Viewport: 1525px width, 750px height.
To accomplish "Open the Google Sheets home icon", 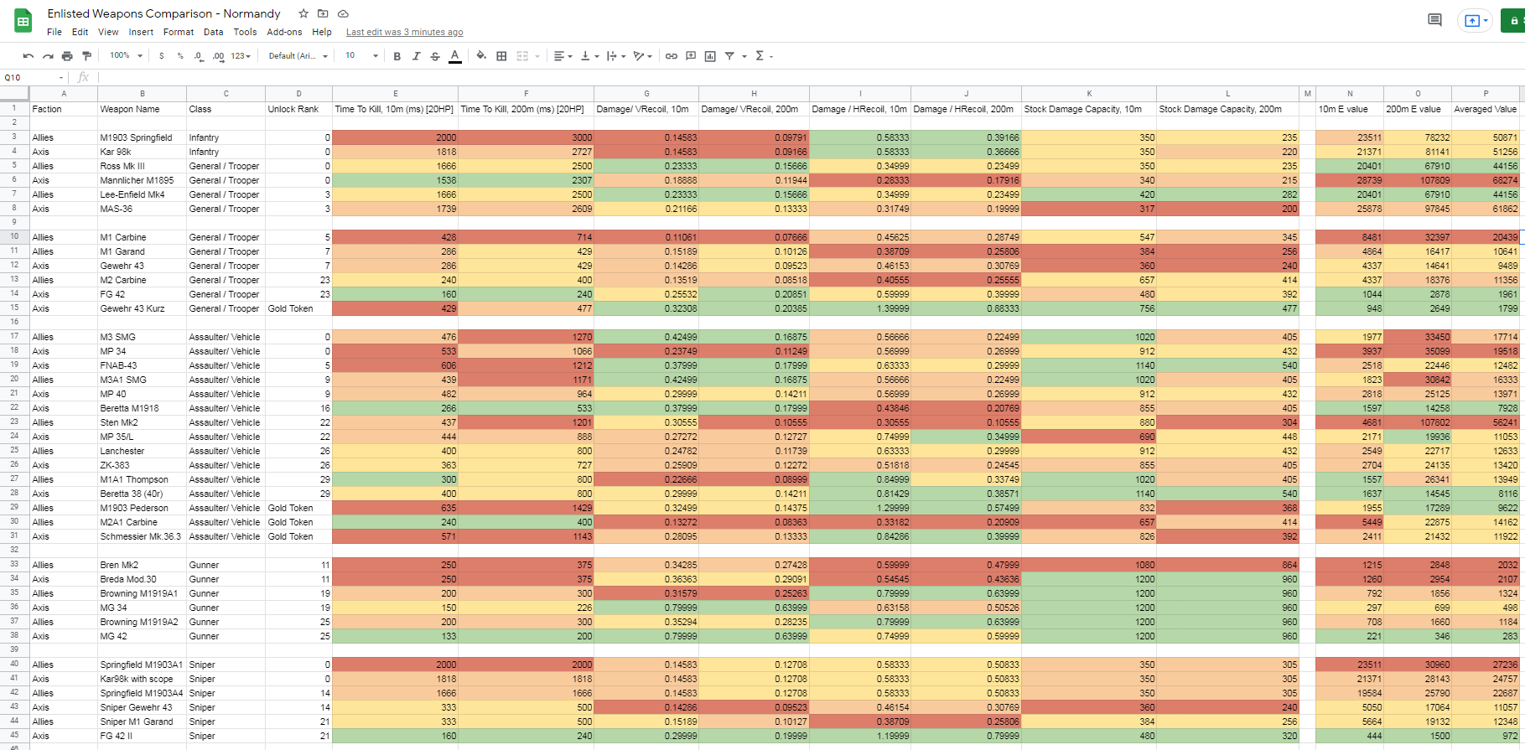I will click(x=23, y=21).
